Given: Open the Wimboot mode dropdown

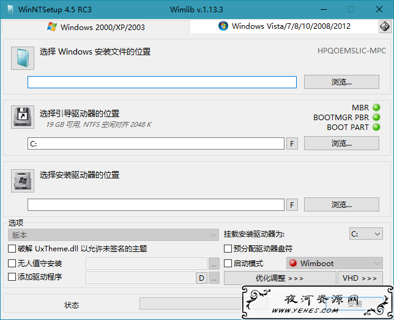Looking at the screenshot, I should pos(335,264).
